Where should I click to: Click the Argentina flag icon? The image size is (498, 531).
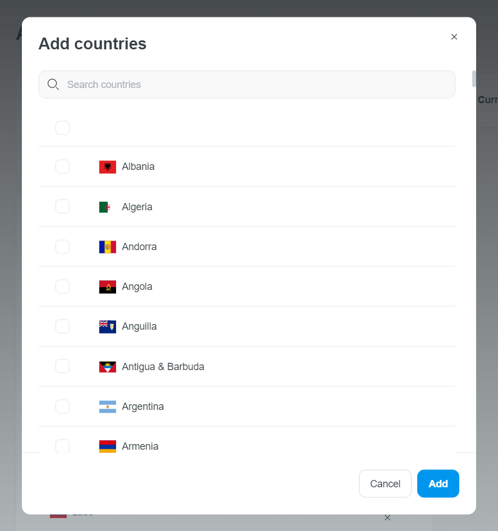[x=107, y=407]
